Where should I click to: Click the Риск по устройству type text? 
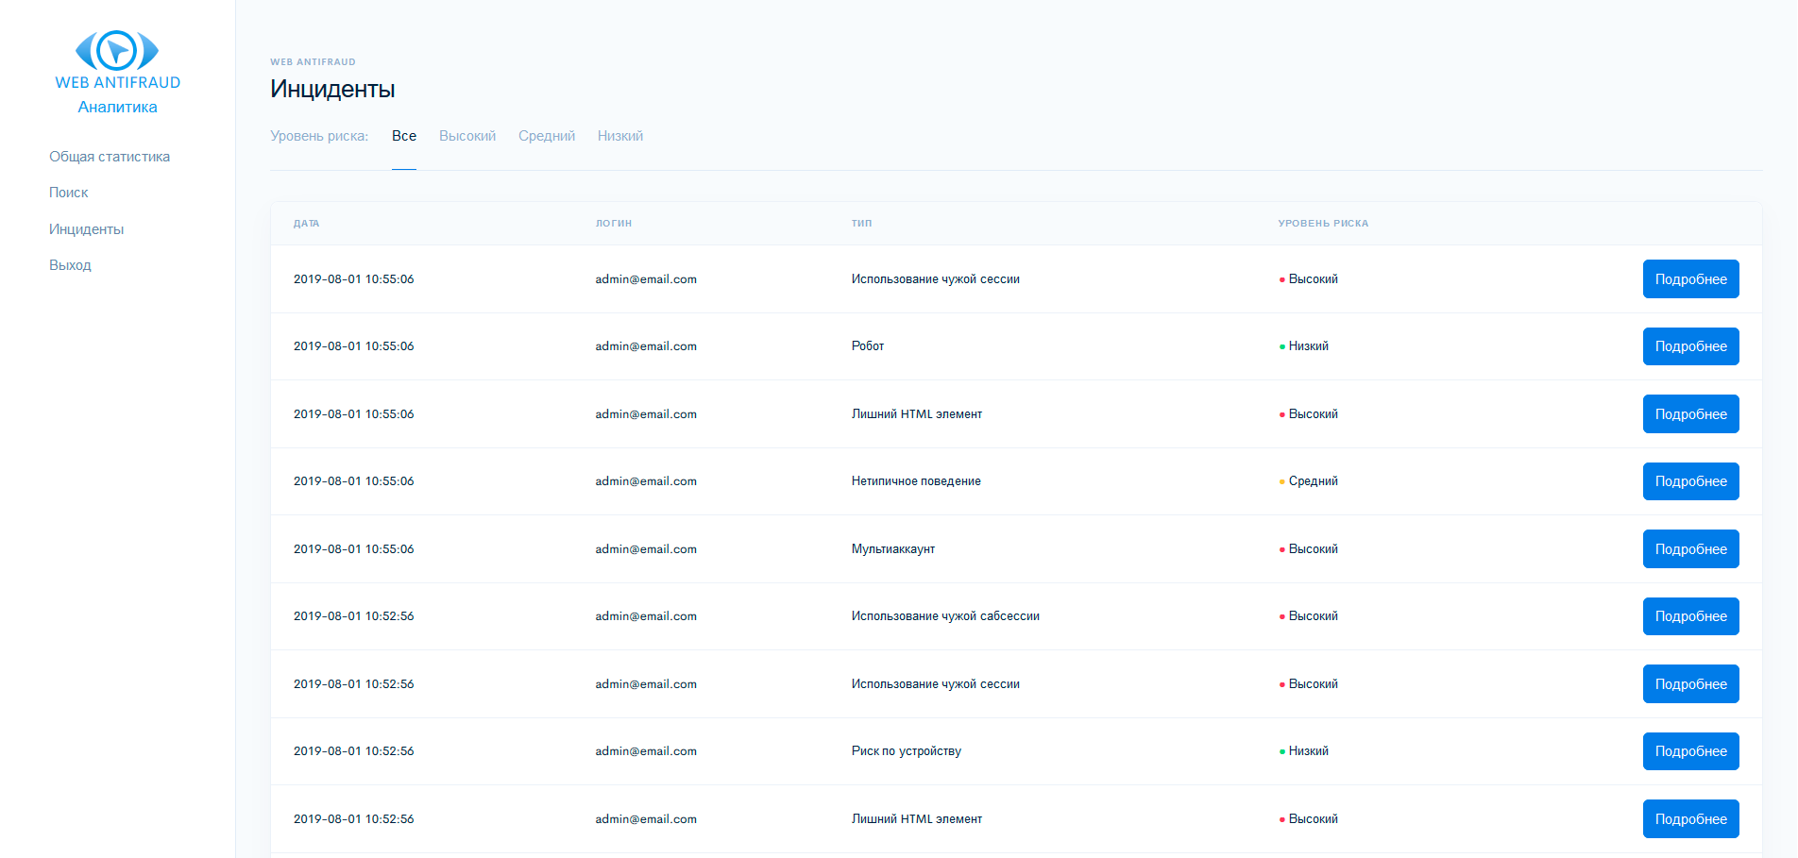(907, 751)
